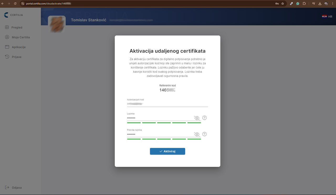Viewport: 336px width, 195px height.
Task: Open the extensions puzzle menu
Action: (304, 3)
